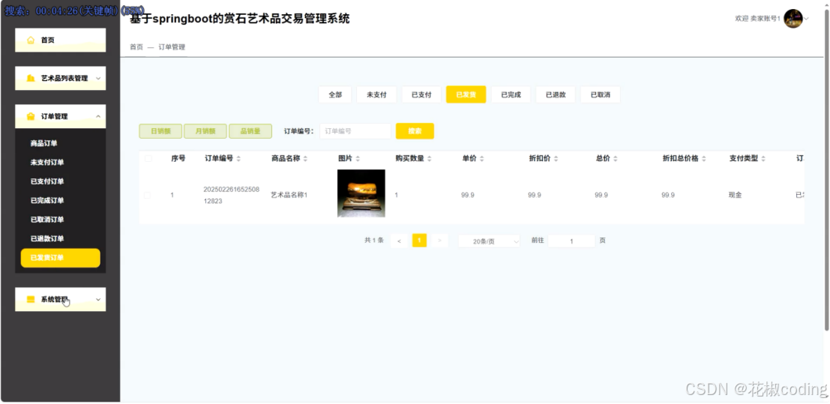Click the page vertical scrollbar

826,169
